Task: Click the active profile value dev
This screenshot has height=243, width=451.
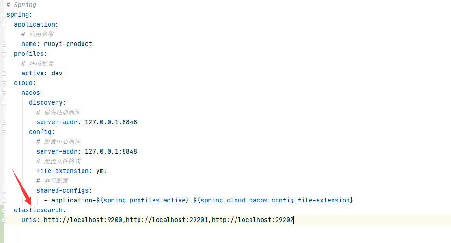Action: [56, 73]
